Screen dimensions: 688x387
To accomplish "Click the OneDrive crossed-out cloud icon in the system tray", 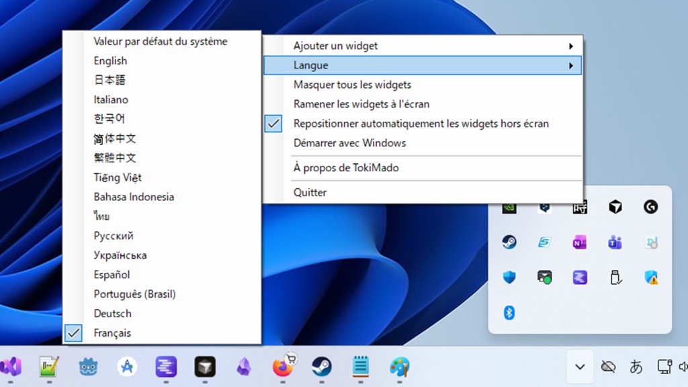I will pos(608,366).
